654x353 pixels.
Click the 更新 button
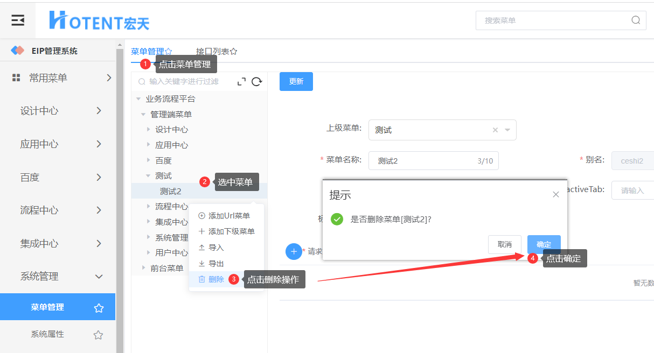pyautogui.click(x=296, y=81)
